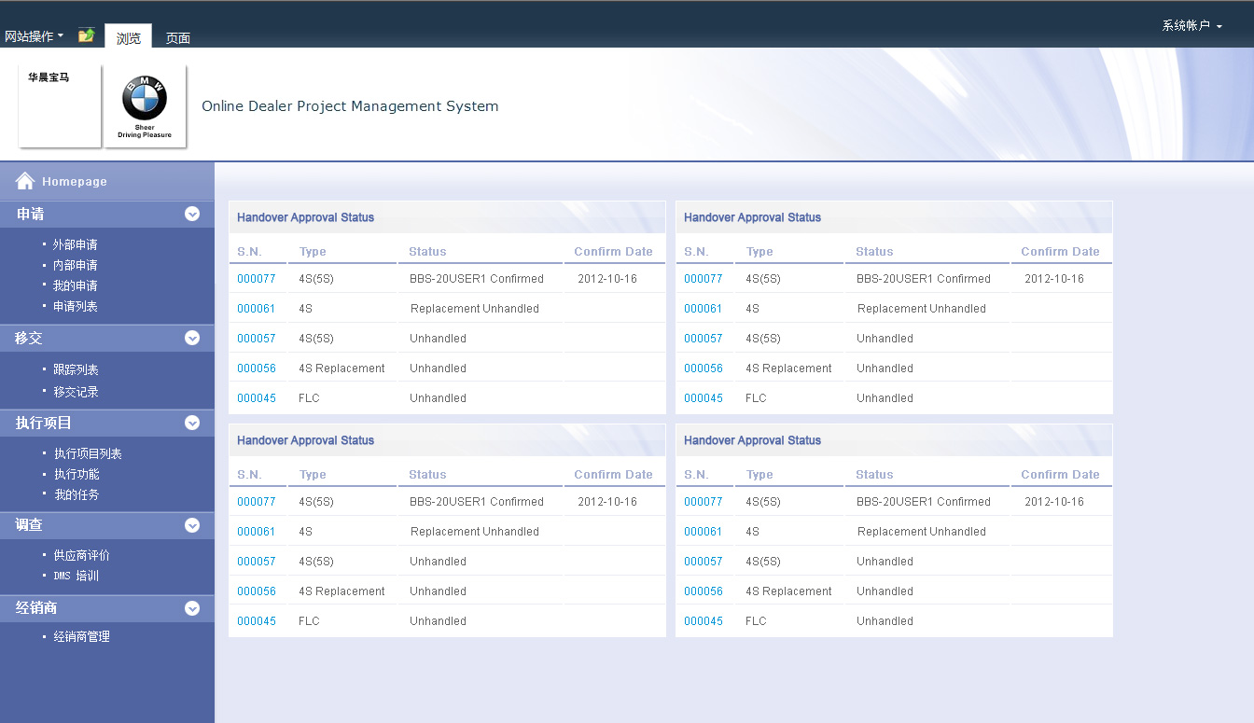Switch to the 页面 tab
The width and height of the screenshot is (1254, 723).
[x=177, y=37]
